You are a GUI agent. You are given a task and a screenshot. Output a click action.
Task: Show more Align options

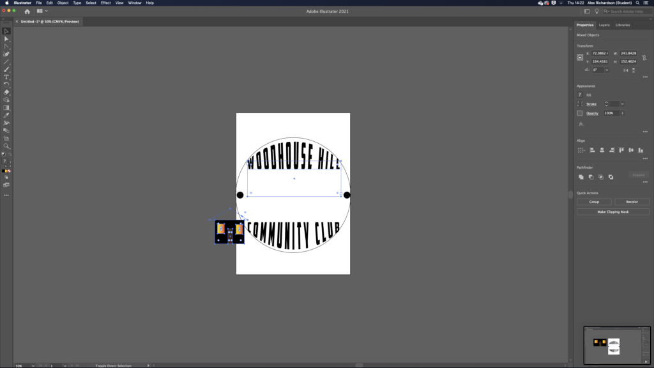click(645, 158)
